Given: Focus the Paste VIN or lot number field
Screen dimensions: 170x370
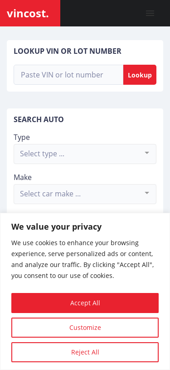Looking at the screenshot, I should [68, 75].
